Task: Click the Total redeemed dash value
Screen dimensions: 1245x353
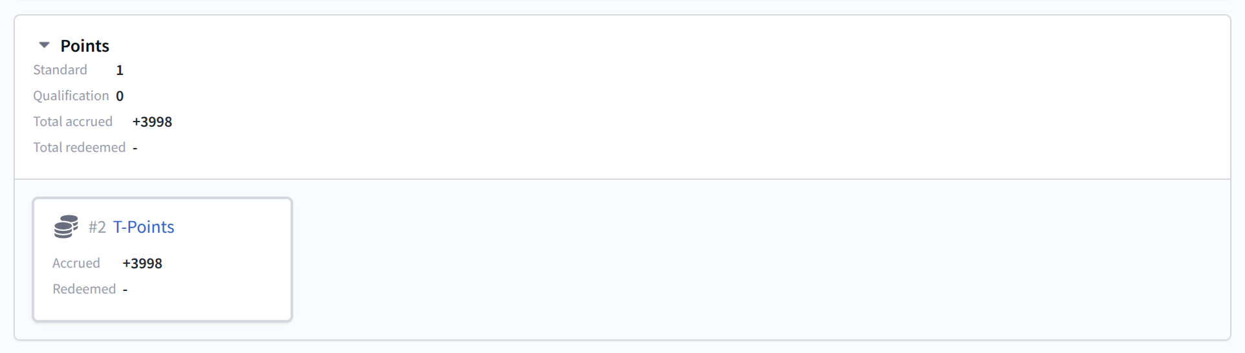Action: 135,148
